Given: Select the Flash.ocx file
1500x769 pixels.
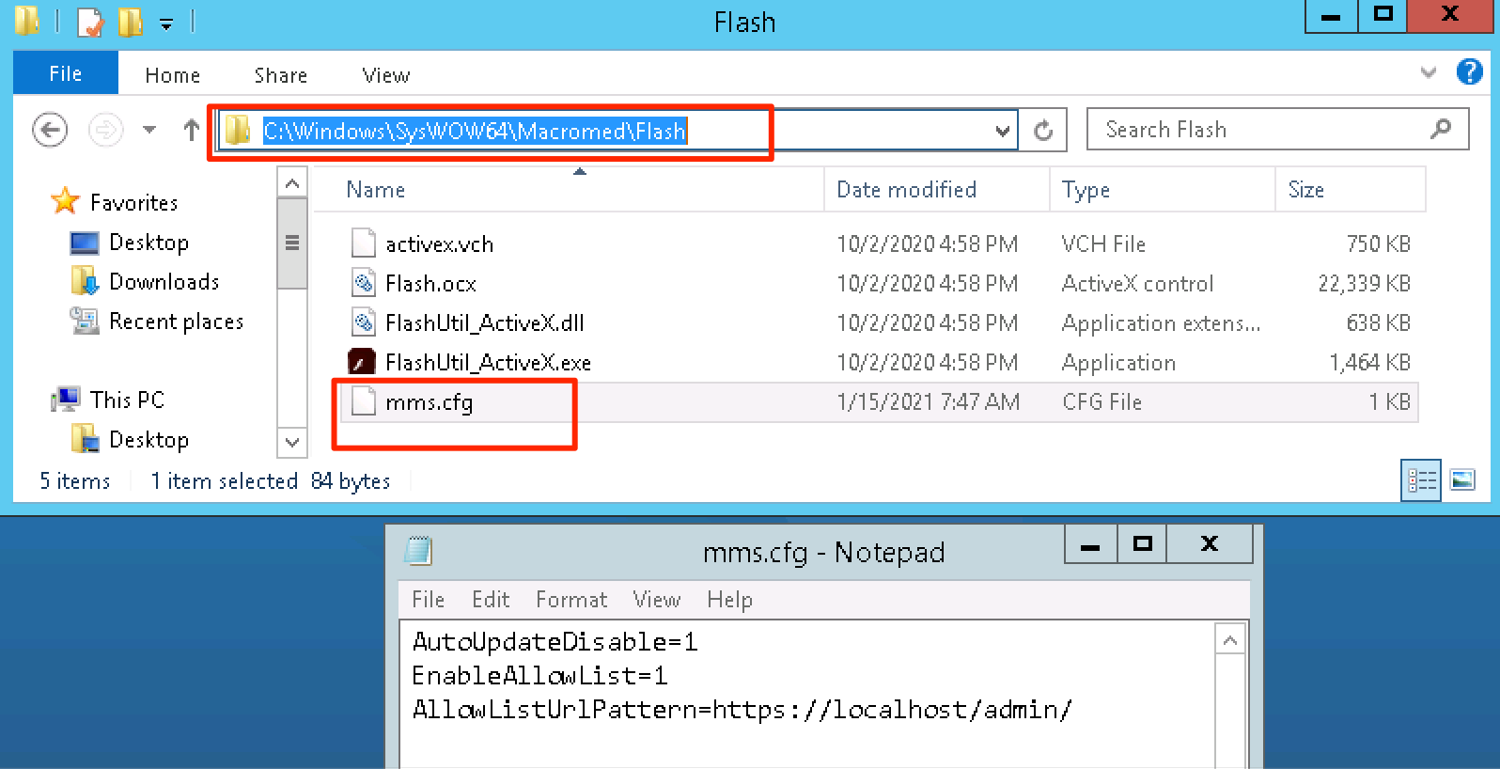Looking at the screenshot, I should (x=430, y=284).
